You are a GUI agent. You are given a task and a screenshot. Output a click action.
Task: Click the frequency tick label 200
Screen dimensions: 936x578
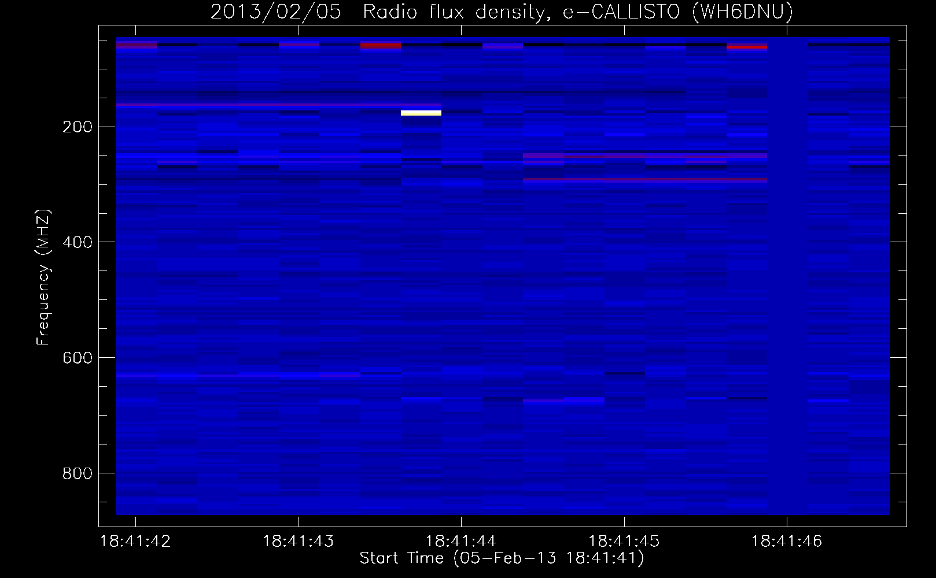point(78,127)
